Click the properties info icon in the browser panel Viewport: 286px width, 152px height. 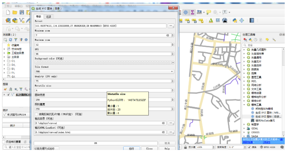tap(26, 39)
